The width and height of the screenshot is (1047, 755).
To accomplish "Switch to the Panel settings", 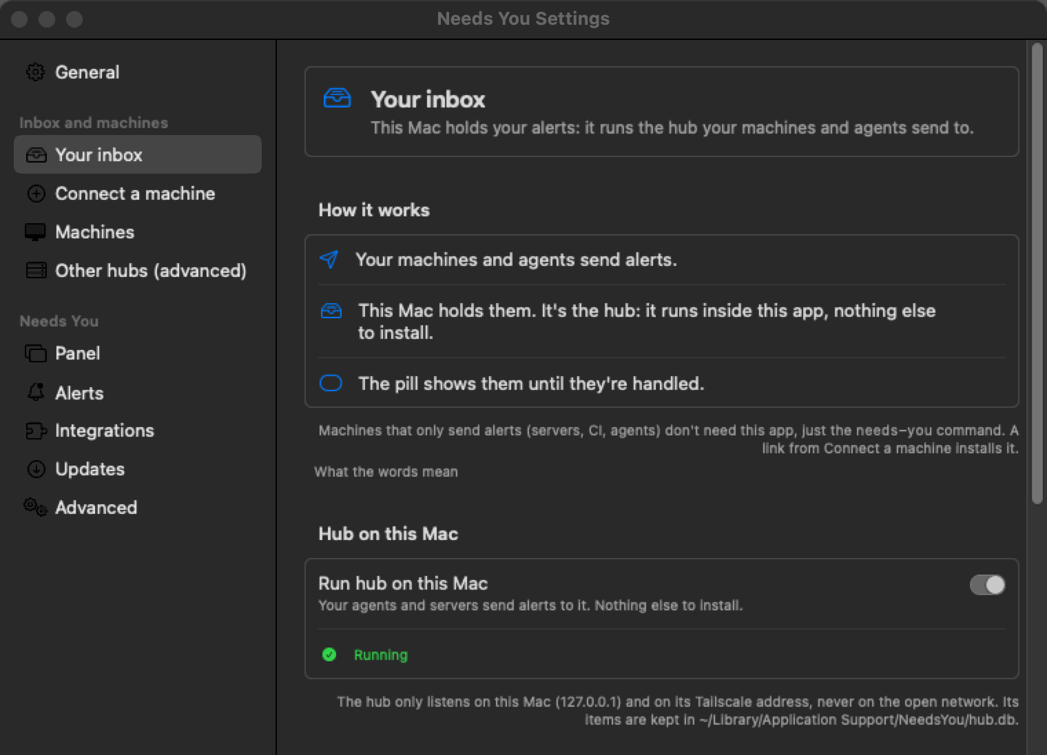I will (x=138, y=353).
